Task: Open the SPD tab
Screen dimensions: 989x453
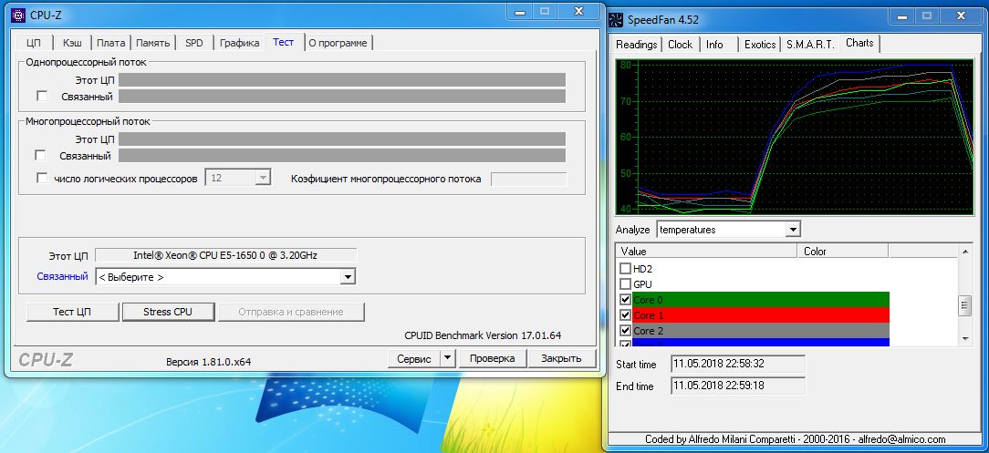Action: coord(194,43)
